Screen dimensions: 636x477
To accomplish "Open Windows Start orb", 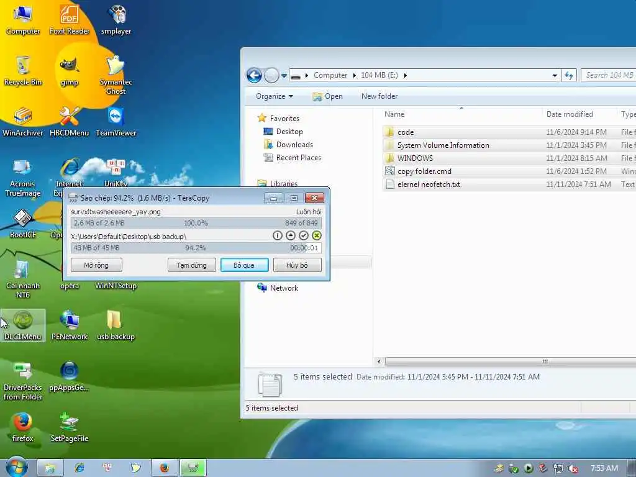I will point(17,467).
